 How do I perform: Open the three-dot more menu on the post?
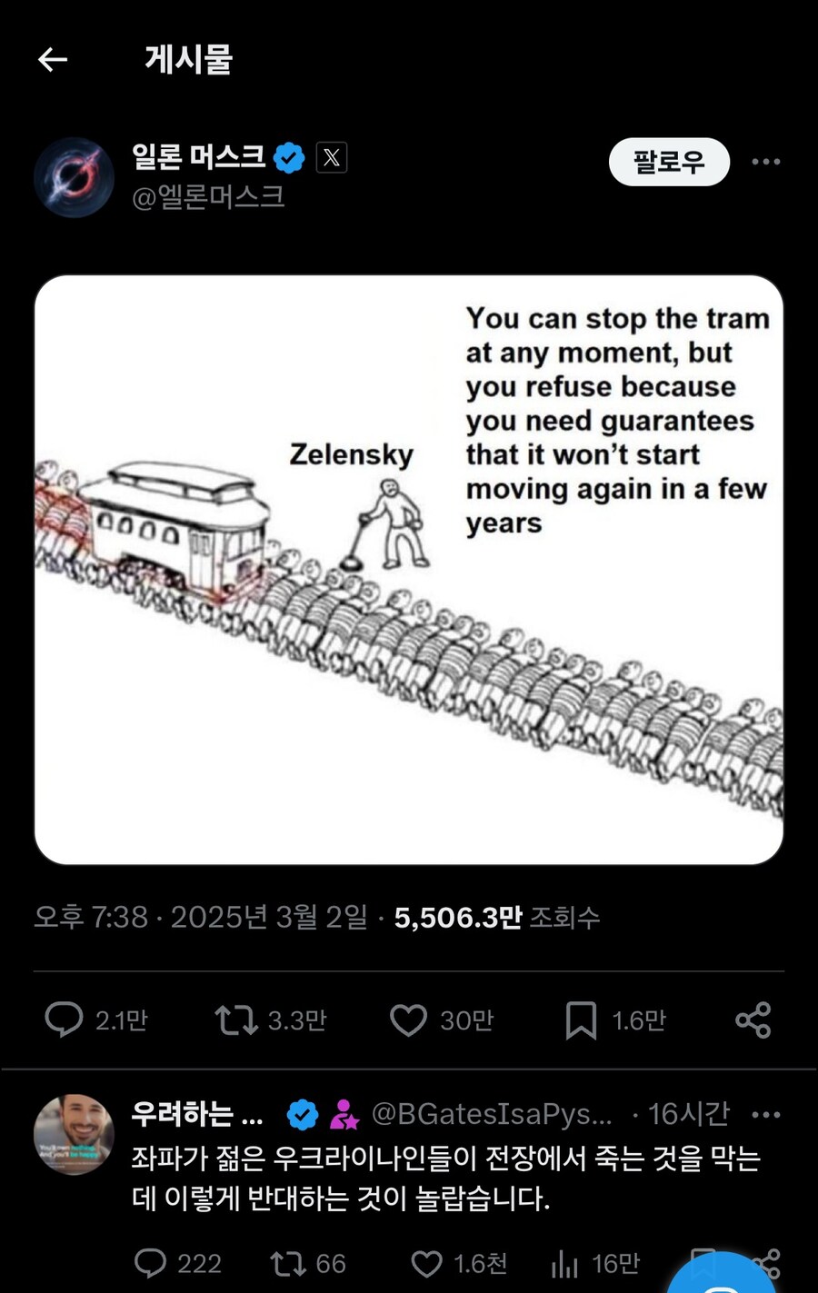coord(766,162)
